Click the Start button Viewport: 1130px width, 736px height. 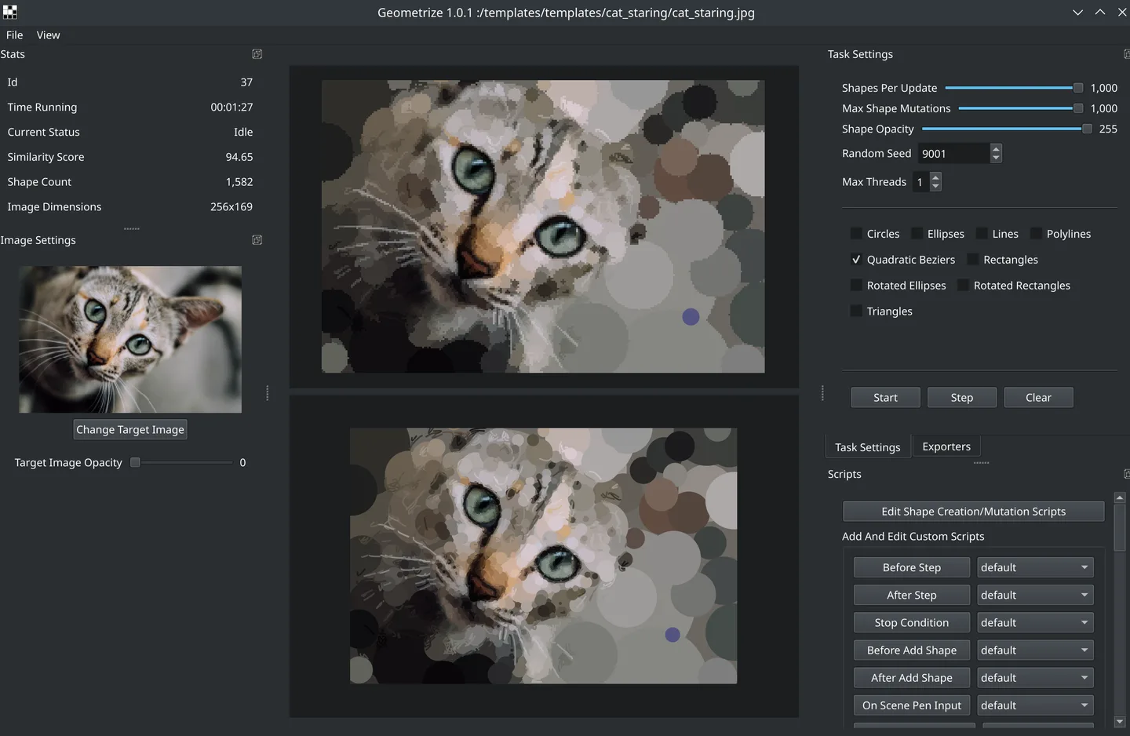pyautogui.click(x=885, y=398)
